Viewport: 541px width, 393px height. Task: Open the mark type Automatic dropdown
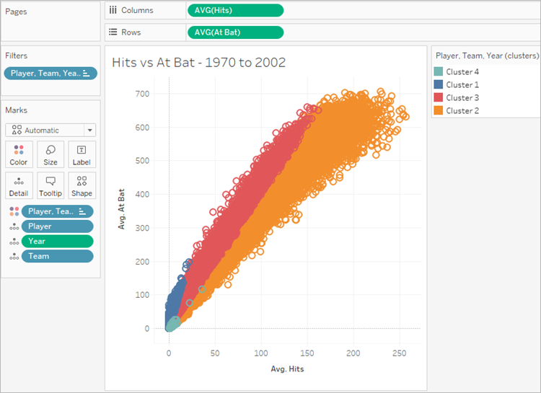tap(50, 131)
